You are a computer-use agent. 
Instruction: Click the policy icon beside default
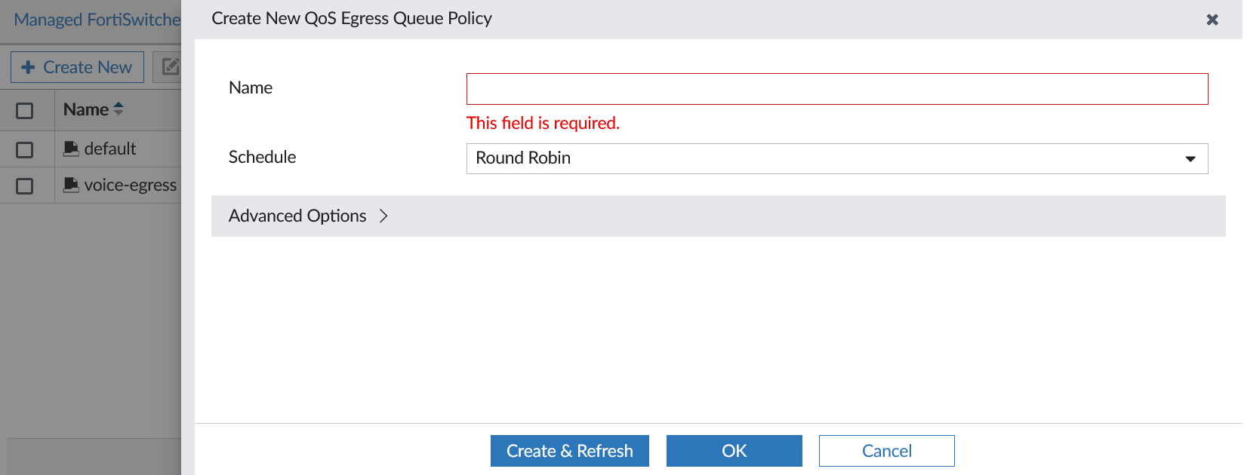[71, 149]
